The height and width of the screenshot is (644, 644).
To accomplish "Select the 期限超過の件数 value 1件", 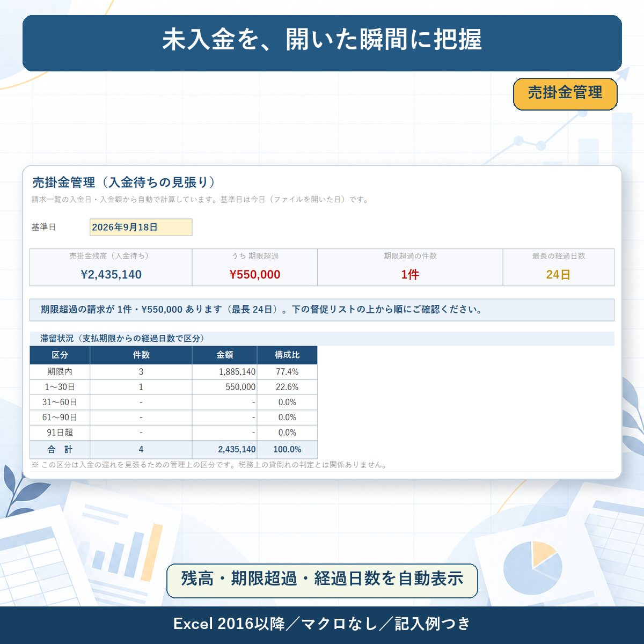I will click(x=410, y=274).
